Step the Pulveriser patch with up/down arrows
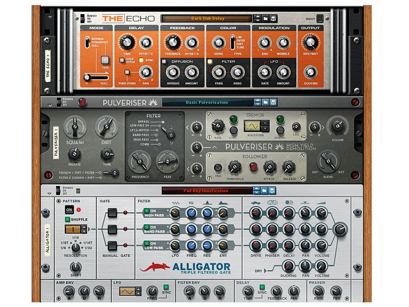409x307 pixels. pos(257,102)
